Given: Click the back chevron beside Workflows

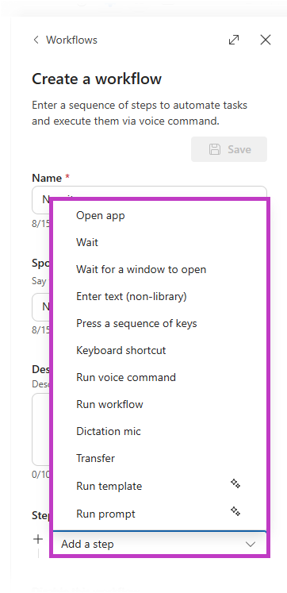Looking at the screenshot, I should point(36,40).
